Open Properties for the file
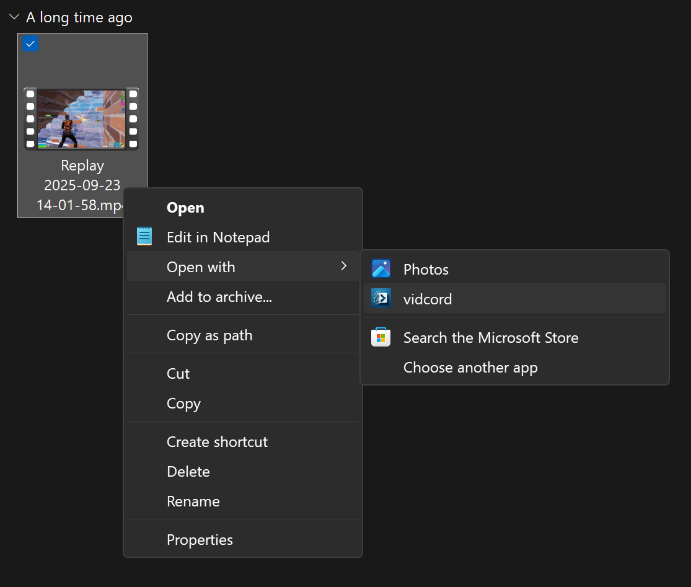The height and width of the screenshot is (587, 691). (243, 539)
